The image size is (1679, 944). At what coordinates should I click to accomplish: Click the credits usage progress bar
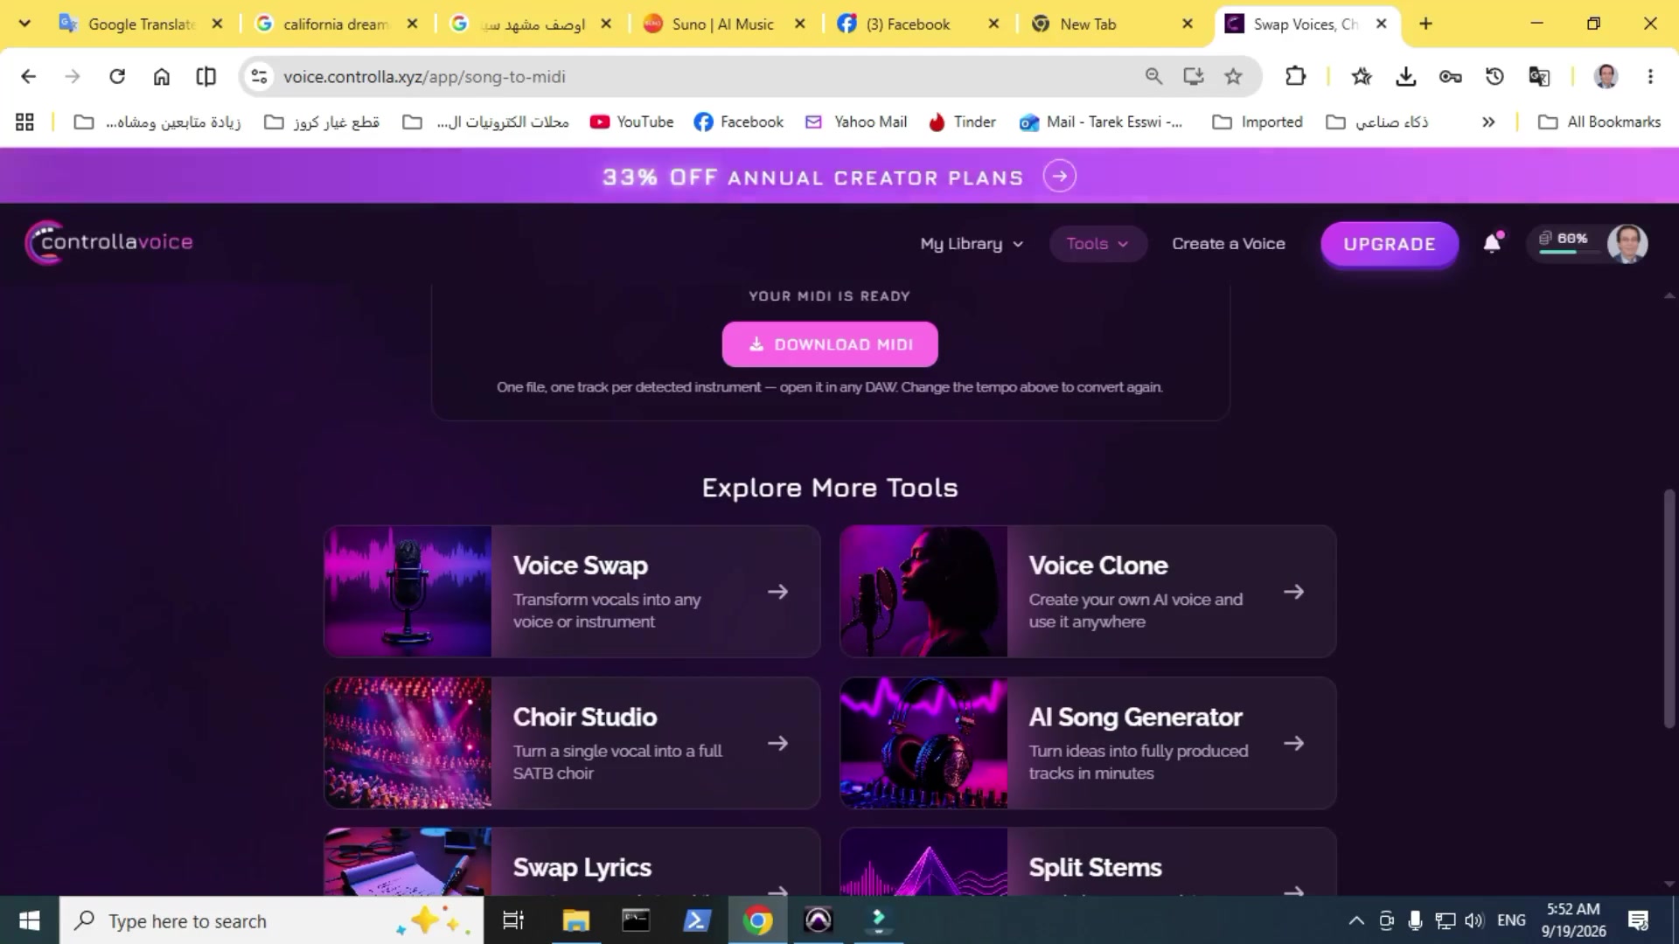point(1570,253)
